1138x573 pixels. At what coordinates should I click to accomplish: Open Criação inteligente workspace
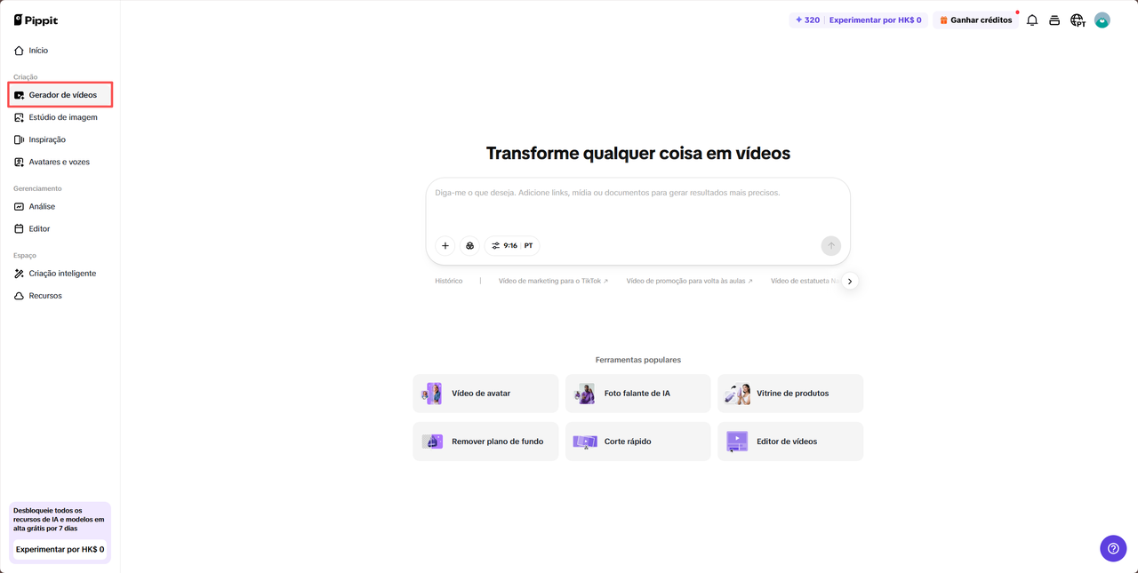tap(61, 273)
